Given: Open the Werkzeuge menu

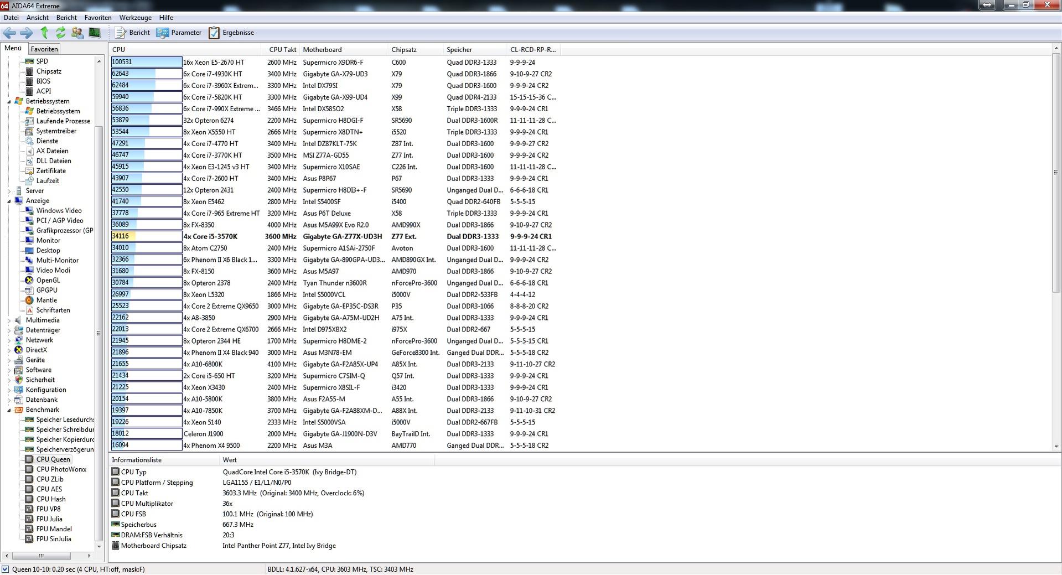Looking at the screenshot, I should 135,18.
